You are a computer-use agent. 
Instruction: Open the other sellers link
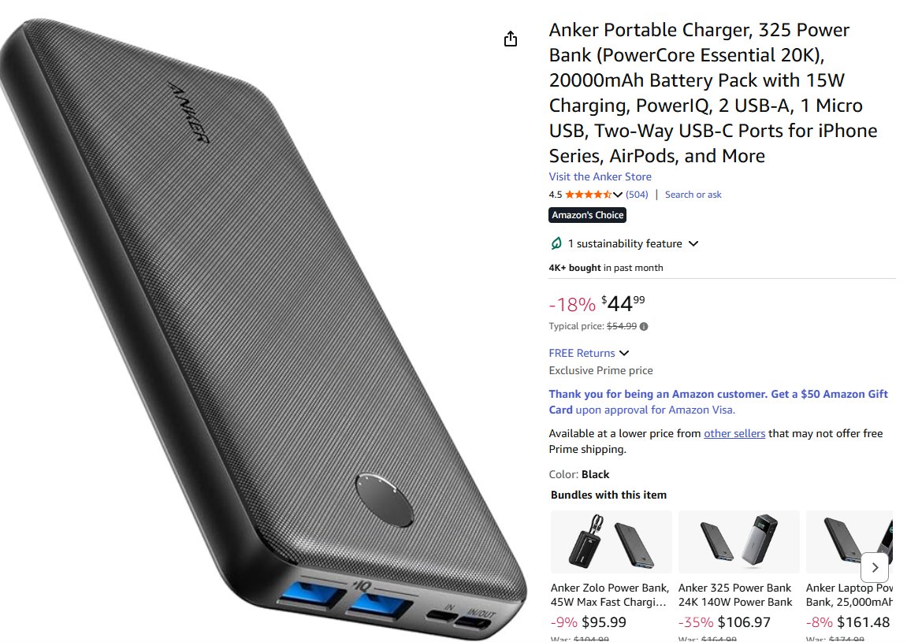pos(734,433)
